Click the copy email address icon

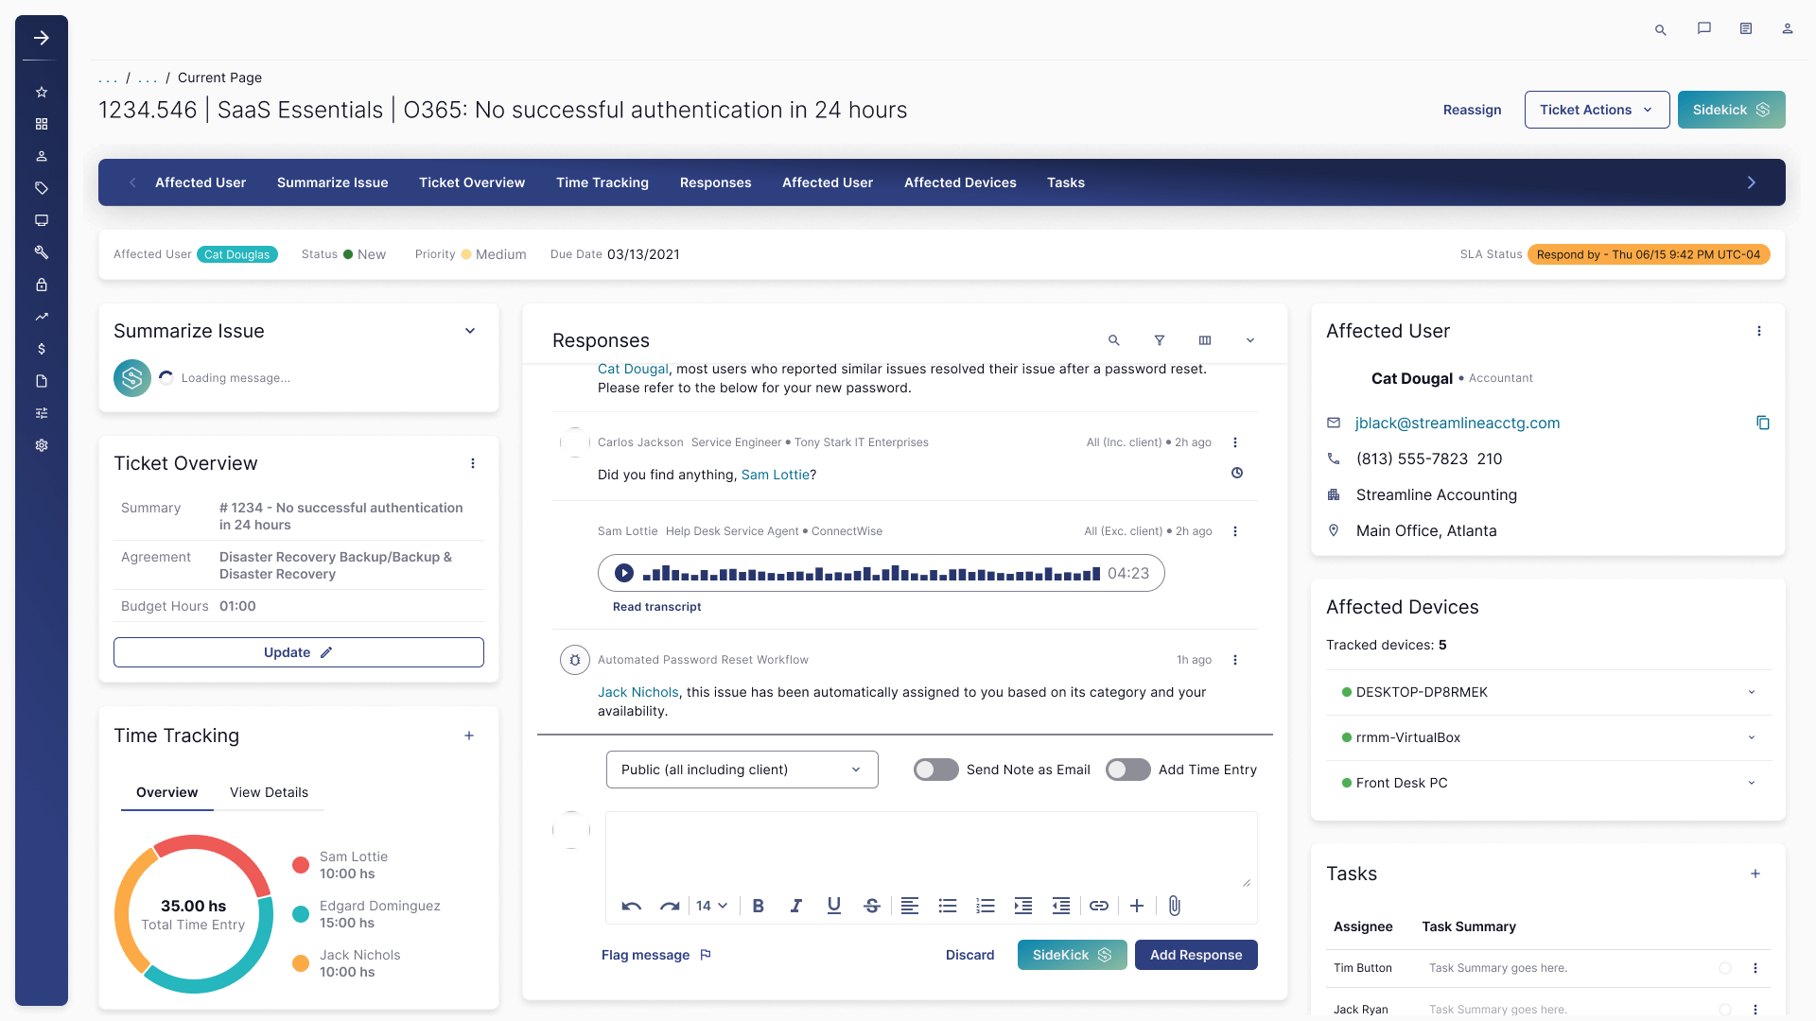pos(1763,423)
